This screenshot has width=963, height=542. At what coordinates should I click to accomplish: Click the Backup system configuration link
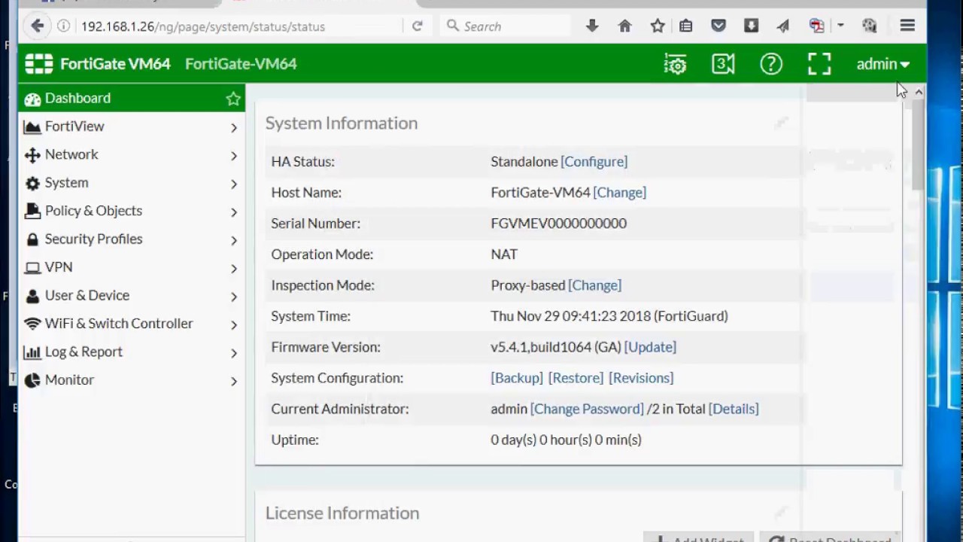[x=517, y=378]
